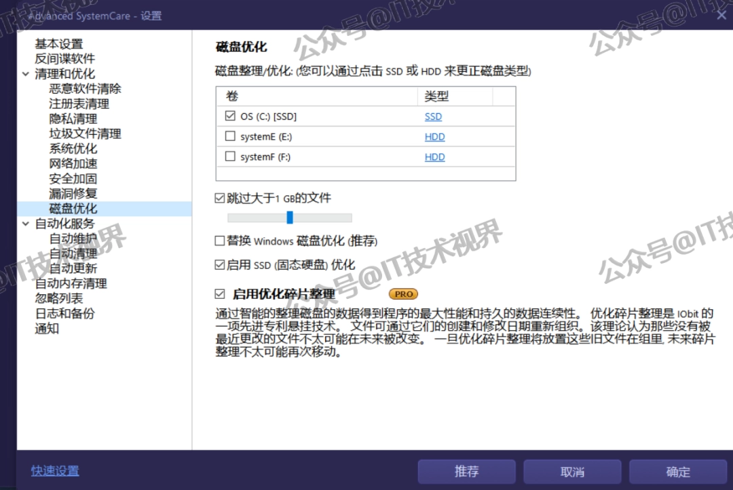Screen dimensions: 733x490
Task: Select 系统优化 in sidebar
Action: tap(73, 148)
